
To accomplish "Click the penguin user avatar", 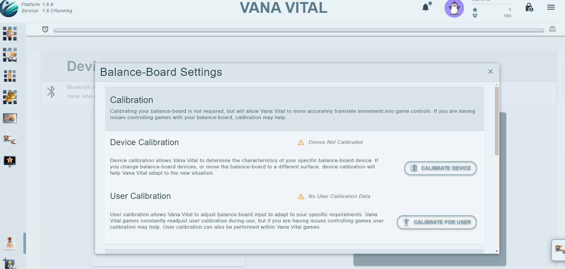I will coord(454,8).
